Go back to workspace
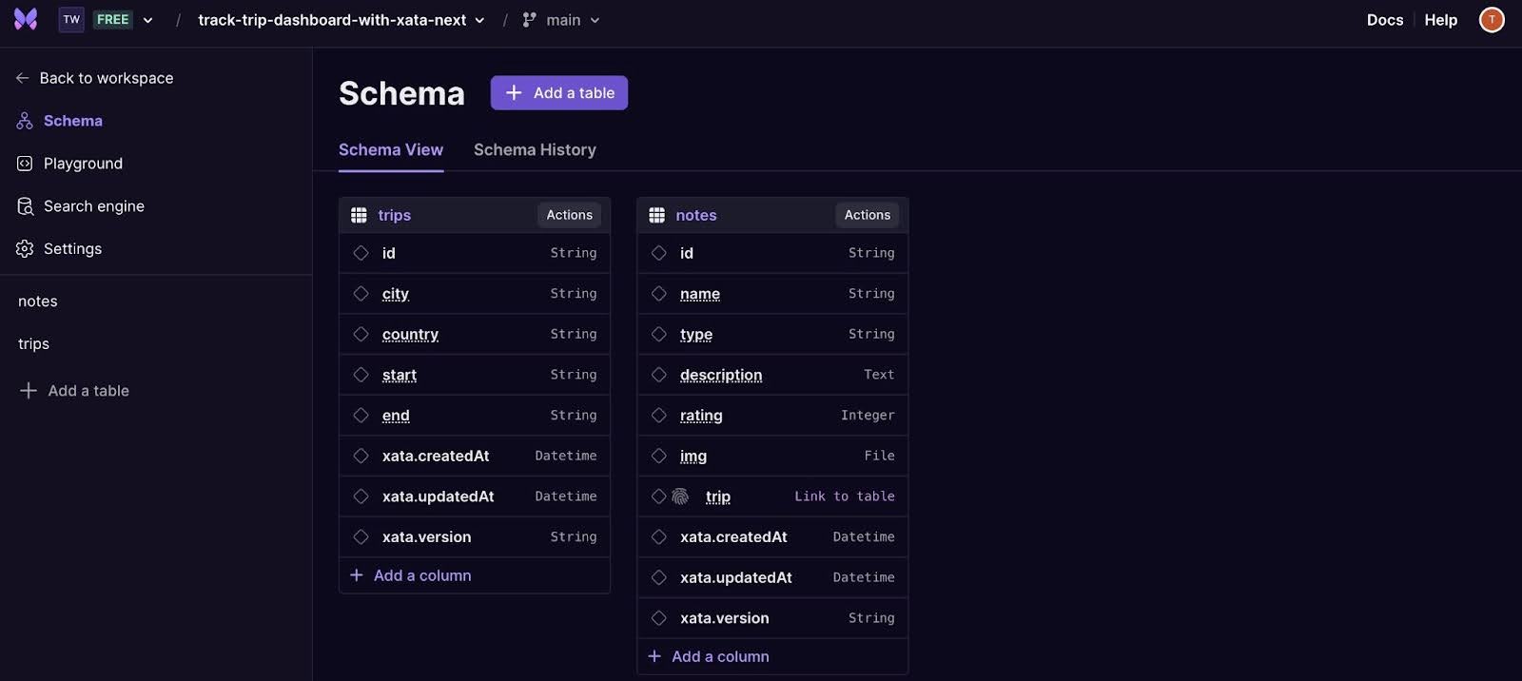The image size is (1522, 681). pos(94,78)
